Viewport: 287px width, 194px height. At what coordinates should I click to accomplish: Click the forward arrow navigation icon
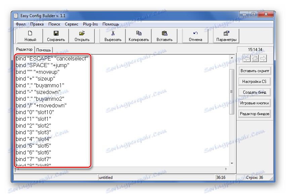point(263,58)
